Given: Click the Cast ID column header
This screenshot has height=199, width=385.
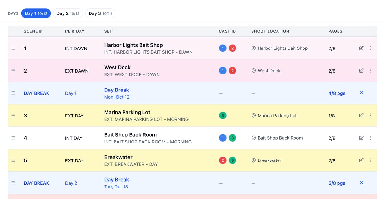Looking at the screenshot, I should (227, 31).
